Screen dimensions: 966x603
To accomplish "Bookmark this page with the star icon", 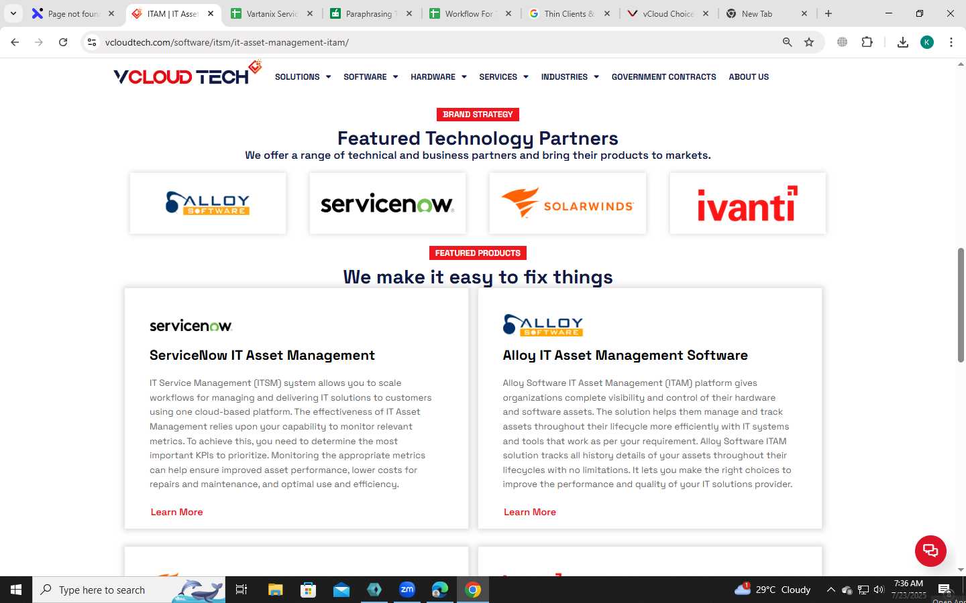I will click(x=809, y=42).
